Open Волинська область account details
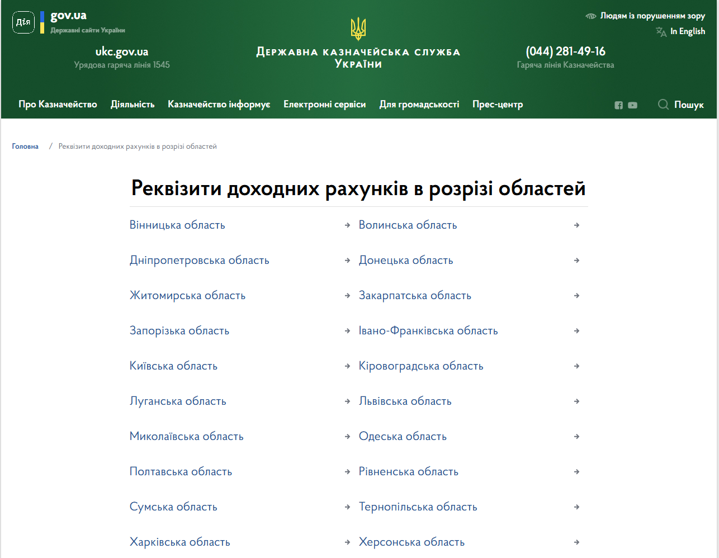This screenshot has width=719, height=558. coord(408,225)
